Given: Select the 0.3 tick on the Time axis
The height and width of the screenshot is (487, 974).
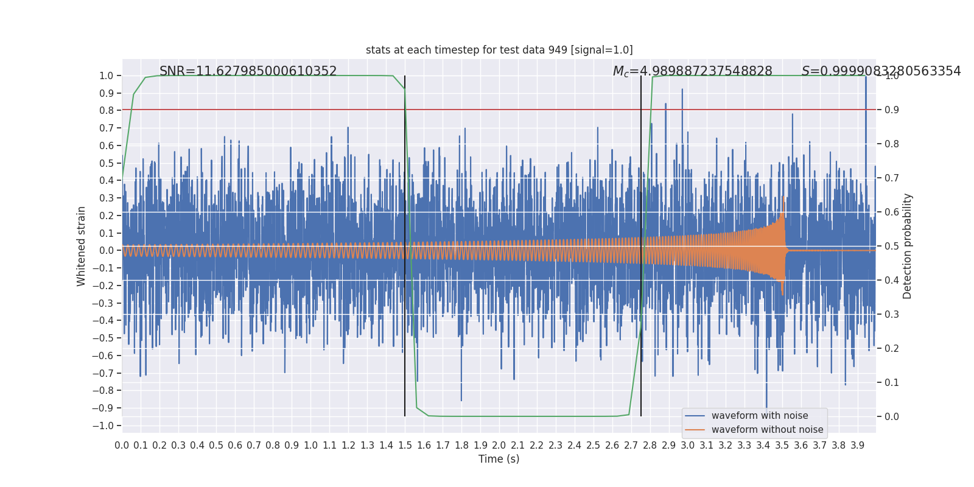Looking at the screenshot, I should point(178,445).
